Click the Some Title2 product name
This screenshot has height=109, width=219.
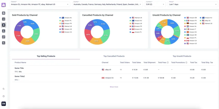pos(20,76)
